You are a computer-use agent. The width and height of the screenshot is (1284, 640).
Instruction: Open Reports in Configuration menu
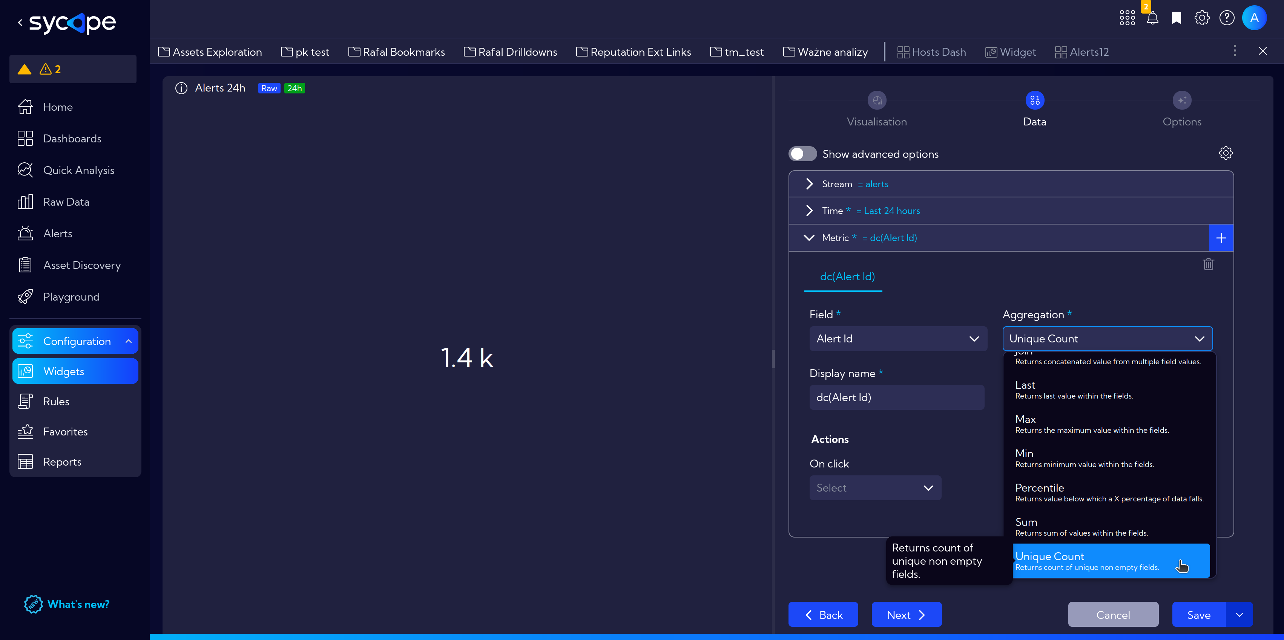[x=75, y=462]
